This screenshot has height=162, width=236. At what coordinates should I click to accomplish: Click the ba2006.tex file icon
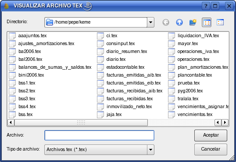pyautogui.click(x=12, y=52)
